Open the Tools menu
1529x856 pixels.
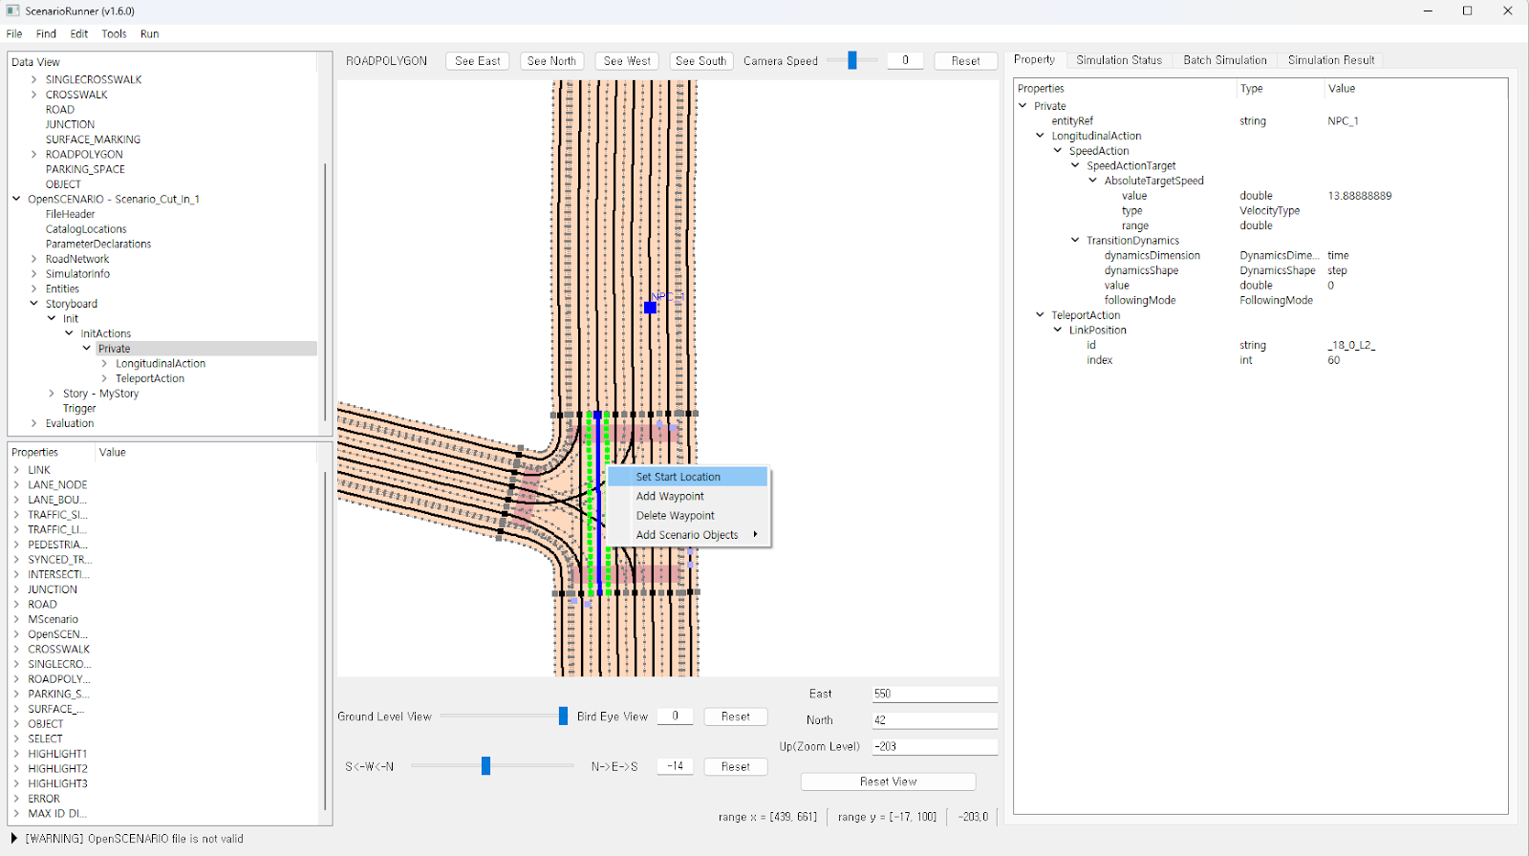click(114, 33)
